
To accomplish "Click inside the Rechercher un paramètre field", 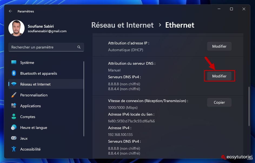I will (x=41, y=47).
